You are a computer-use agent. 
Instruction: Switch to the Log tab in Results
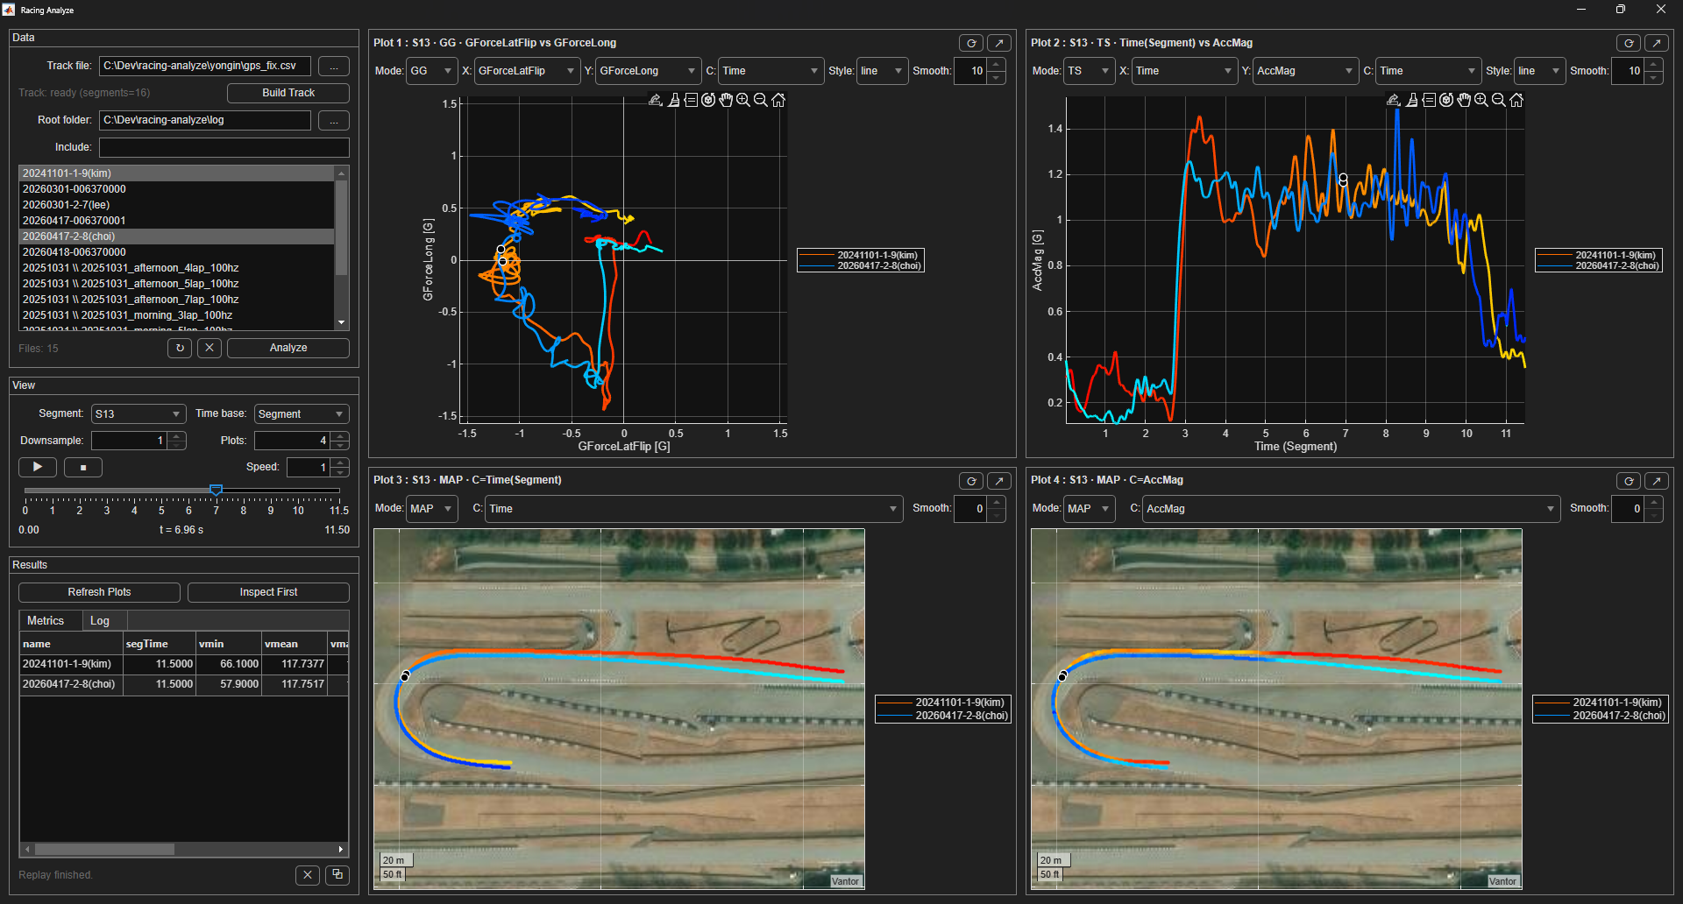pyautogui.click(x=102, y=620)
